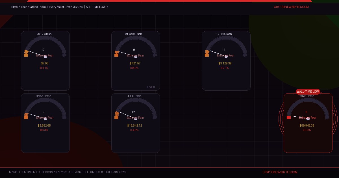
Task: Click the 'vs' indicator in Mt. Gox card
Action: pyautogui.click(x=151, y=87)
